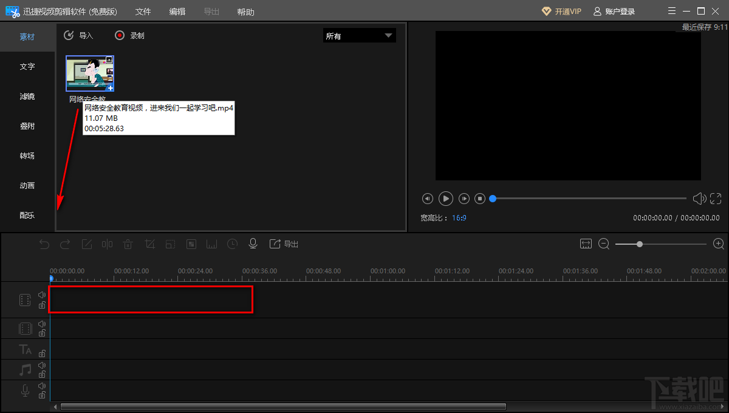Select the 网络安全教育 video thumbnail

click(x=90, y=73)
